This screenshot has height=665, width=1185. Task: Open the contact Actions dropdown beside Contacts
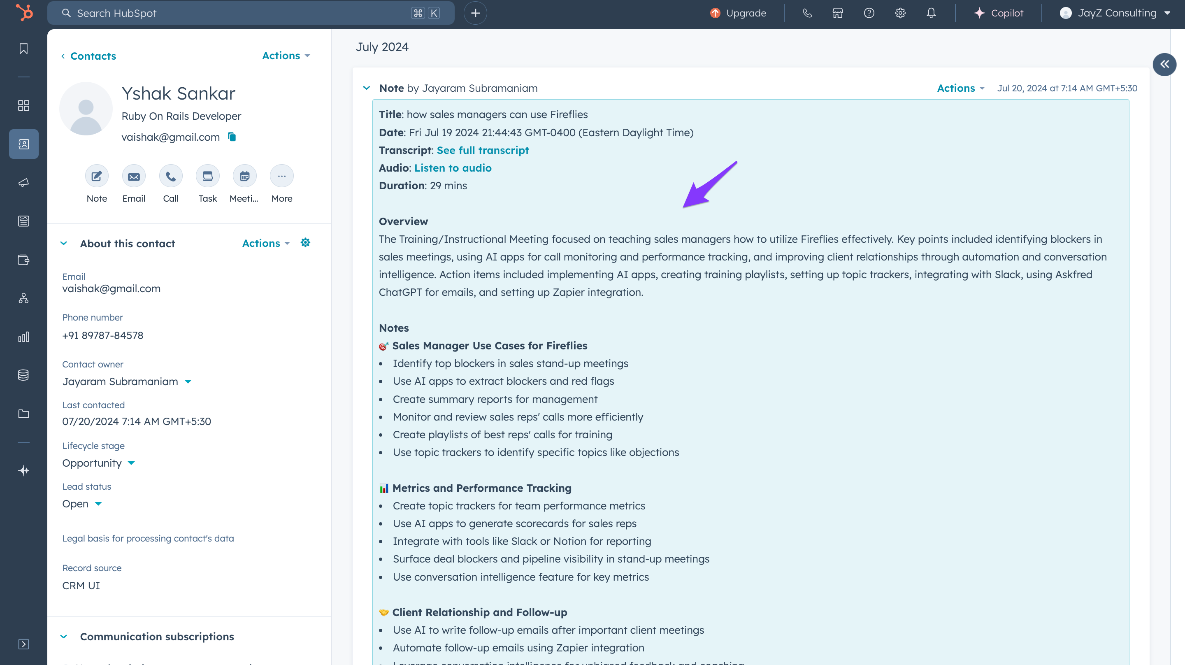[x=286, y=56]
